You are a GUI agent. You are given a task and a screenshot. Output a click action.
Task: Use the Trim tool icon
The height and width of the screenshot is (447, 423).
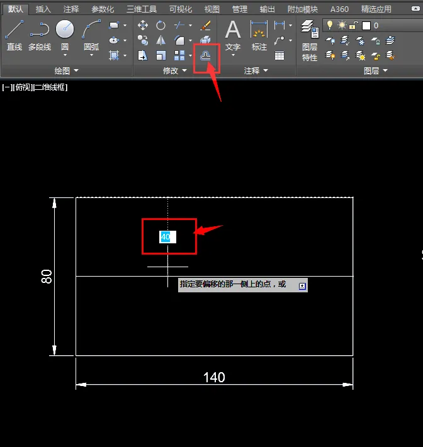pyautogui.click(x=179, y=25)
